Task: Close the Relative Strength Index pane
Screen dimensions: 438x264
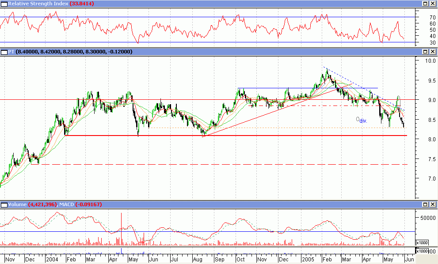Action: [x=432, y=4]
